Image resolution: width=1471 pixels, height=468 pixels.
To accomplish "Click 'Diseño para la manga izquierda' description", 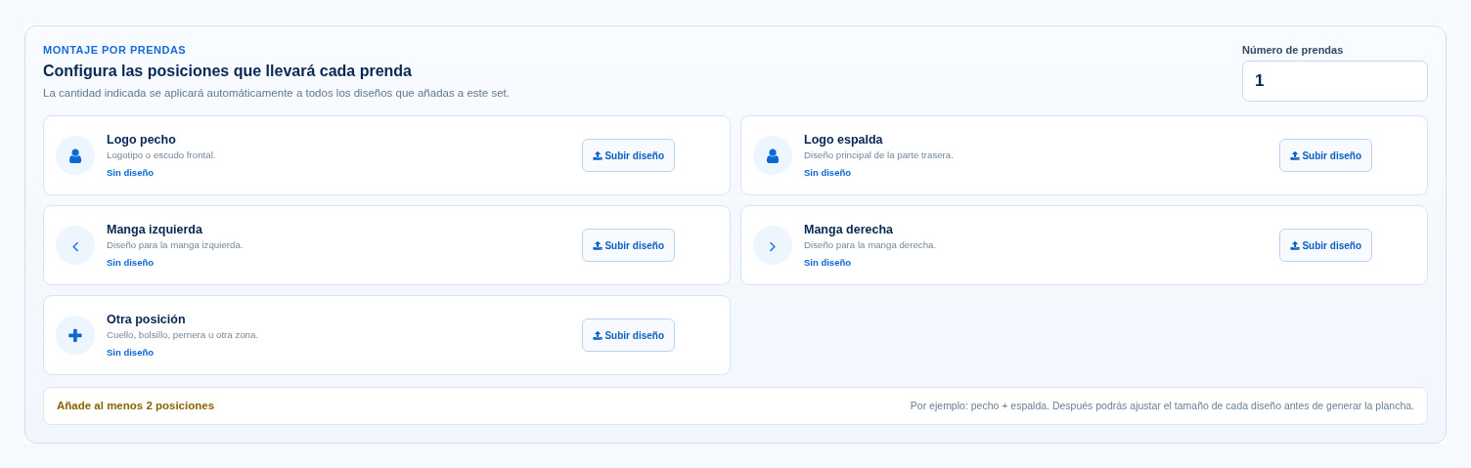I will pyautogui.click(x=174, y=245).
